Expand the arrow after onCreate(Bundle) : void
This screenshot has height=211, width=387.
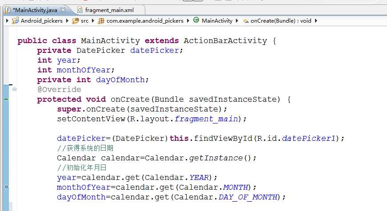pos(316,21)
